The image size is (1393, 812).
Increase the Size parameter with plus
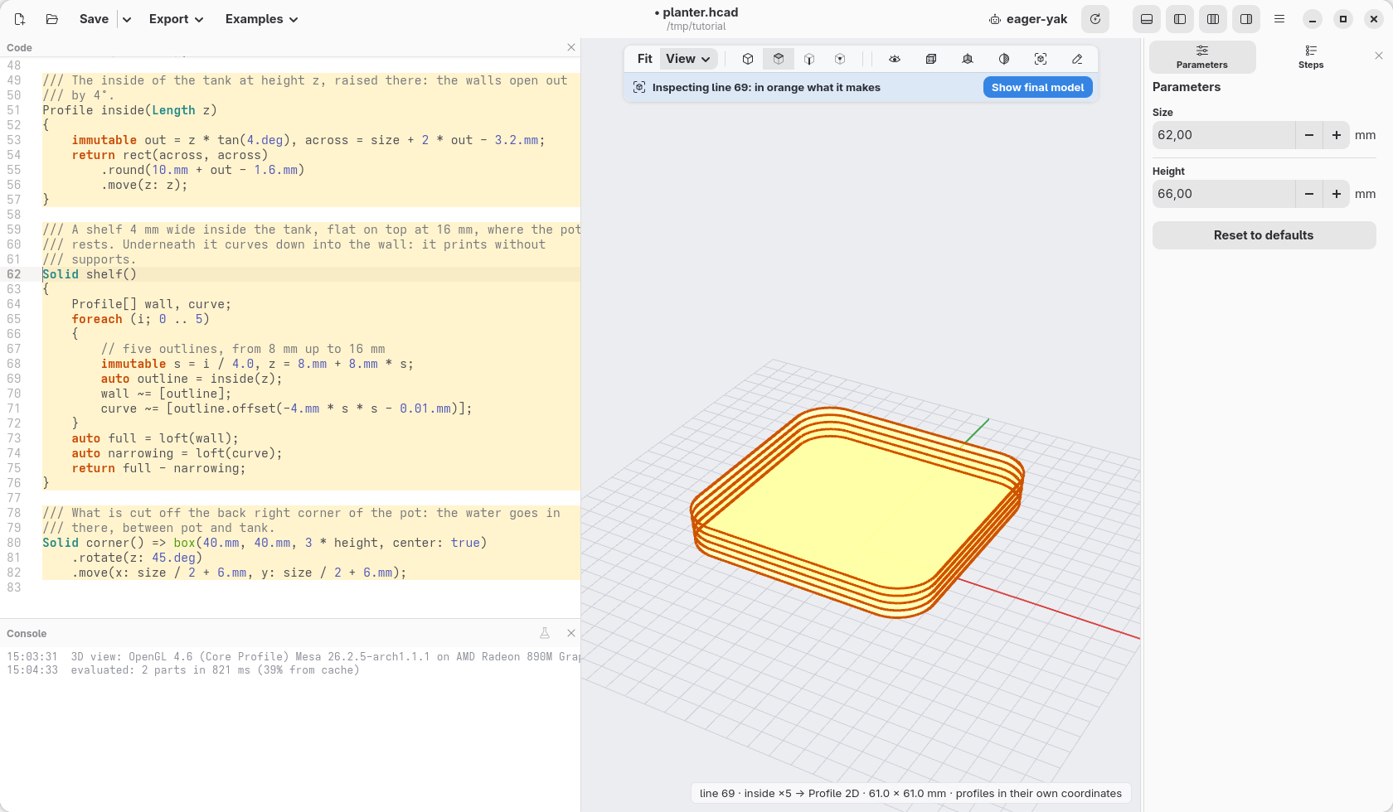pyautogui.click(x=1337, y=135)
